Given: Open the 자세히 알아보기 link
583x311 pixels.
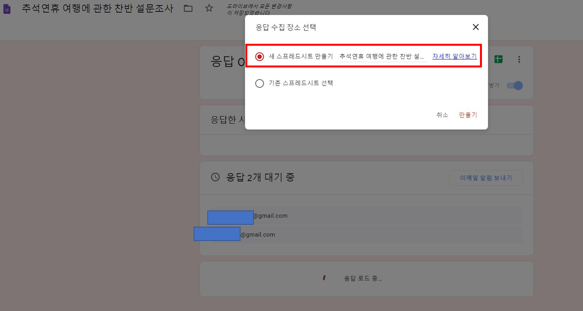Looking at the screenshot, I should tap(454, 56).
